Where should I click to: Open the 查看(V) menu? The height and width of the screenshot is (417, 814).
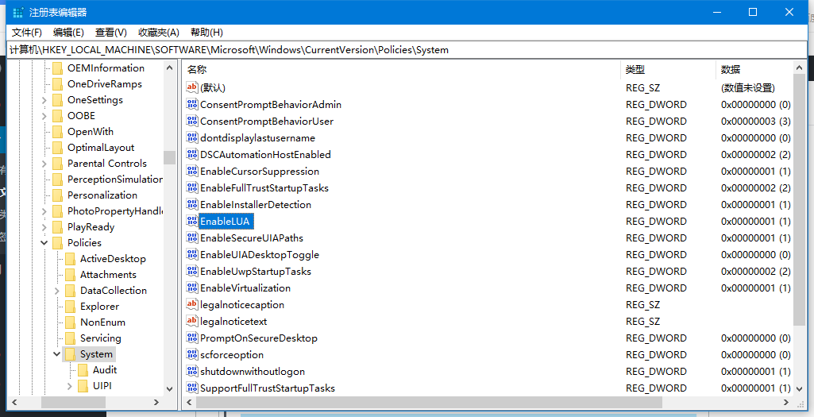coord(111,33)
